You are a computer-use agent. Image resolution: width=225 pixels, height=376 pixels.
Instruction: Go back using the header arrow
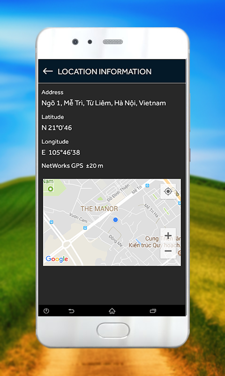(x=48, y=71)
